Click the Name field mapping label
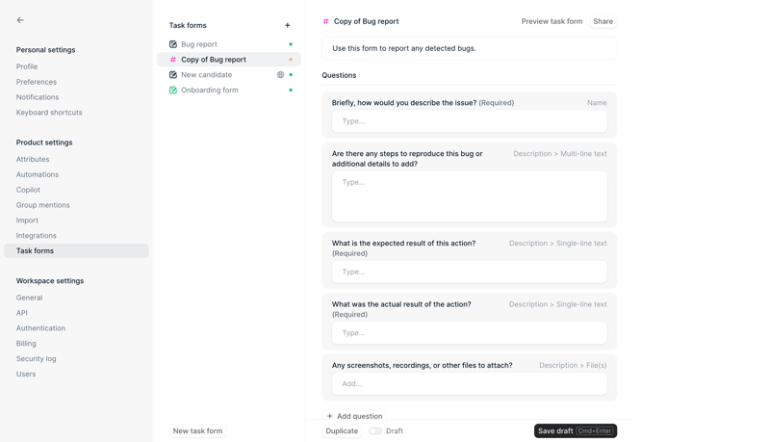Screen dimensions: 770x442 [x=597, y=103]
